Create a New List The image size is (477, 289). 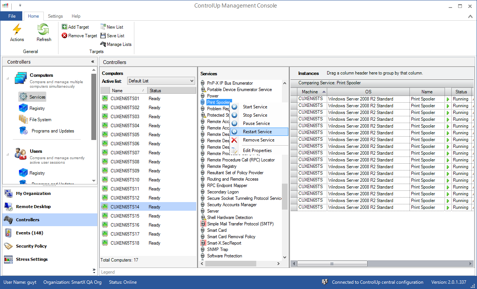click(112, 27)
